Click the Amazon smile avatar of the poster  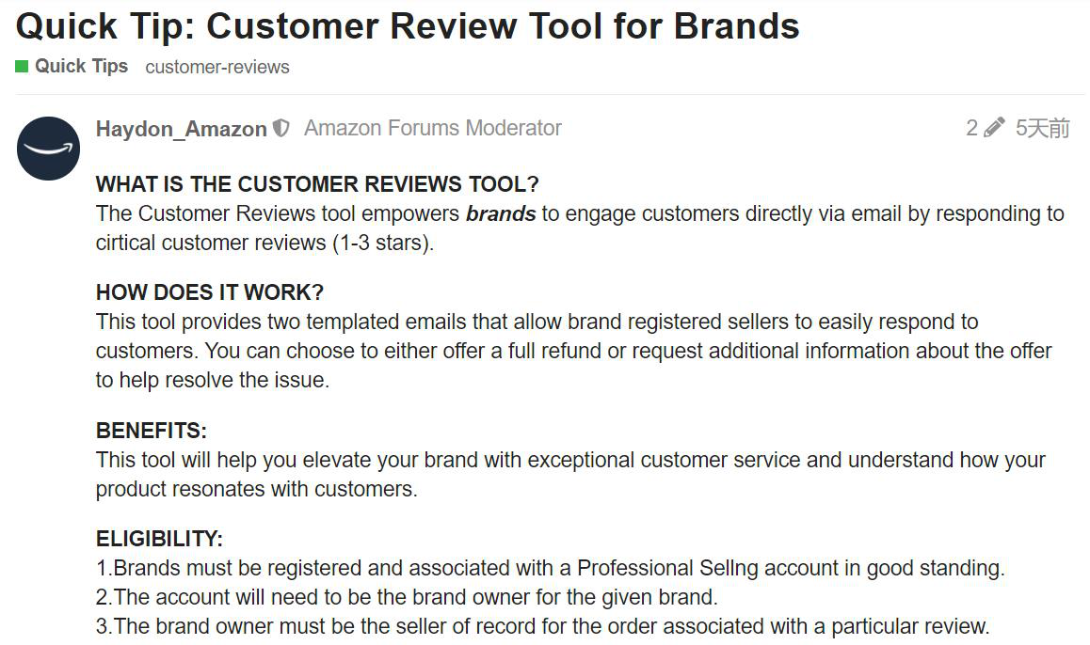pyautogui.click(x=49, y=149)
